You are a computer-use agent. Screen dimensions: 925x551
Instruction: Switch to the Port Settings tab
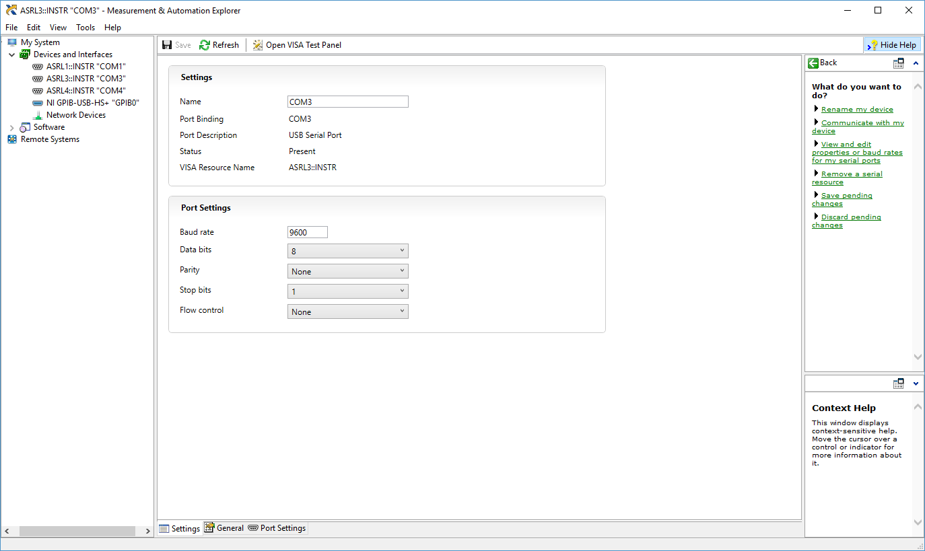coord(277,528)
